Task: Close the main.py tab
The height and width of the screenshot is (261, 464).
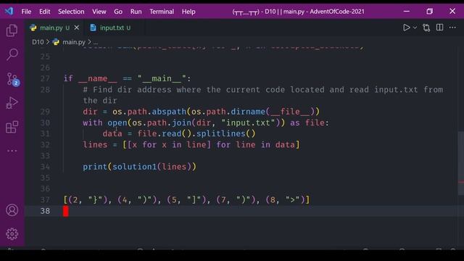Action: click(77, 28)
